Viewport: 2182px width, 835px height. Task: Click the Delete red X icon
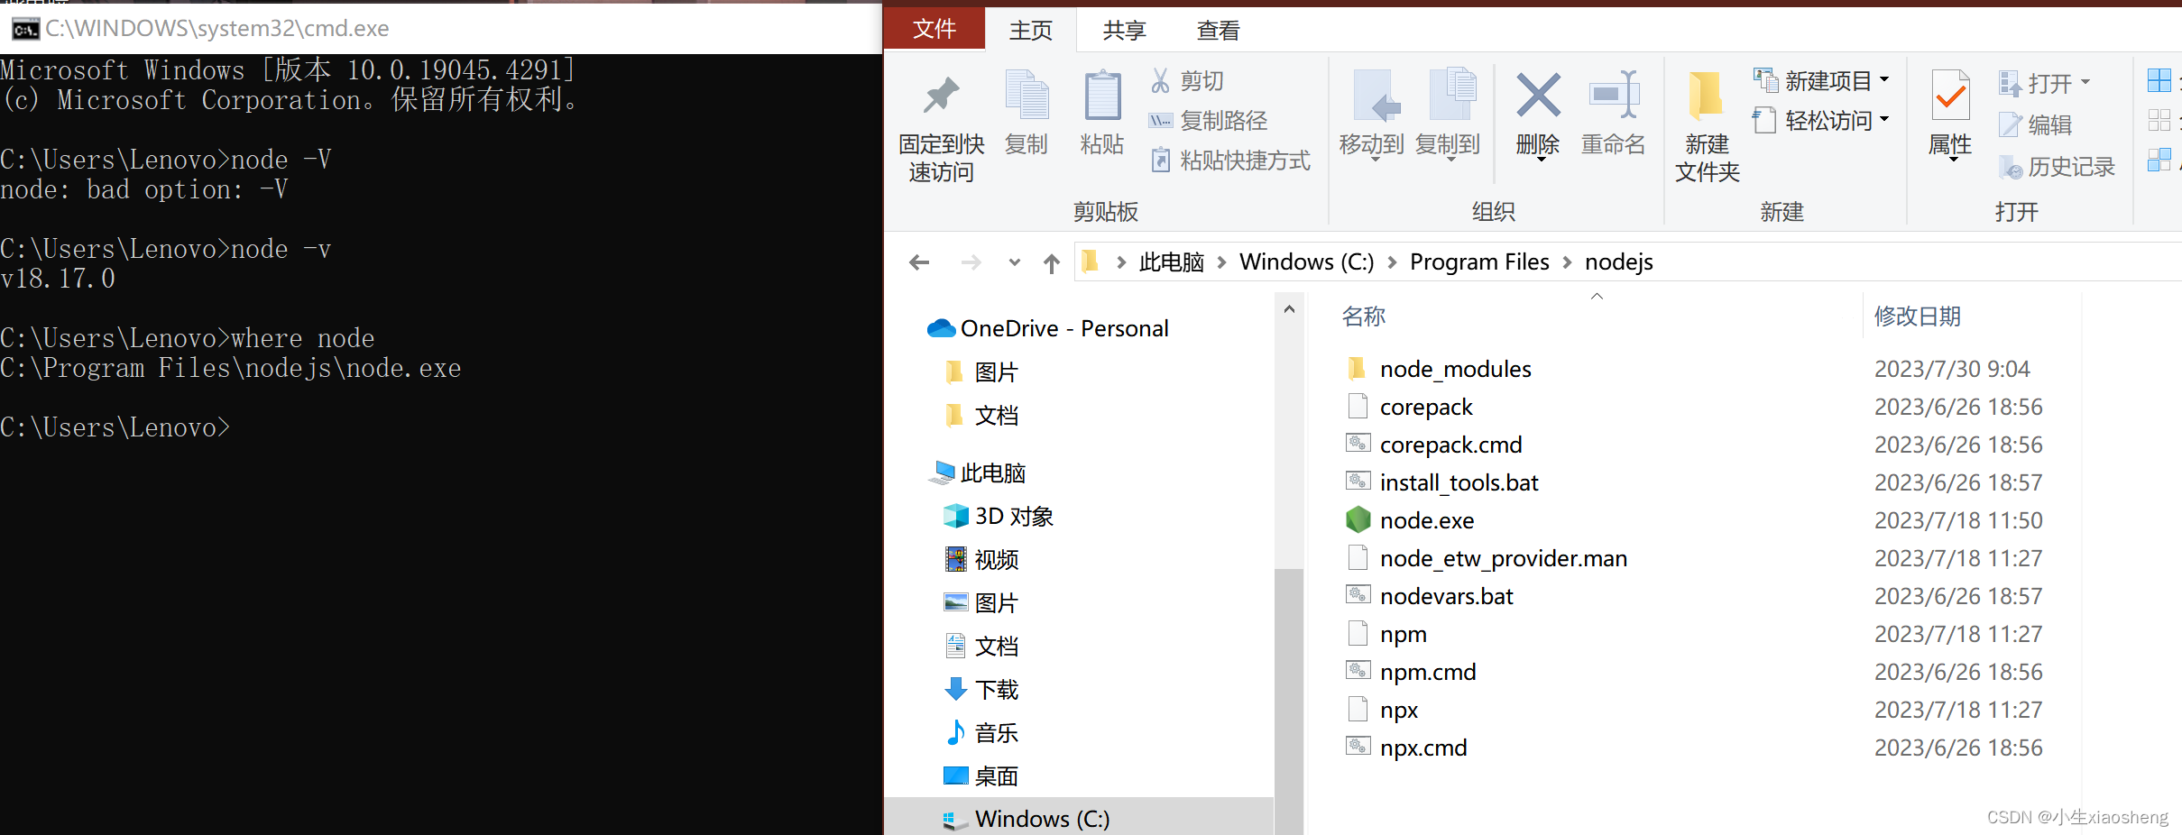1538,95
